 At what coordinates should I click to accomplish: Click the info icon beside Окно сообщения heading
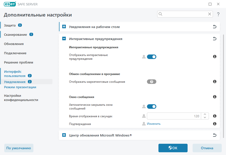215,97
